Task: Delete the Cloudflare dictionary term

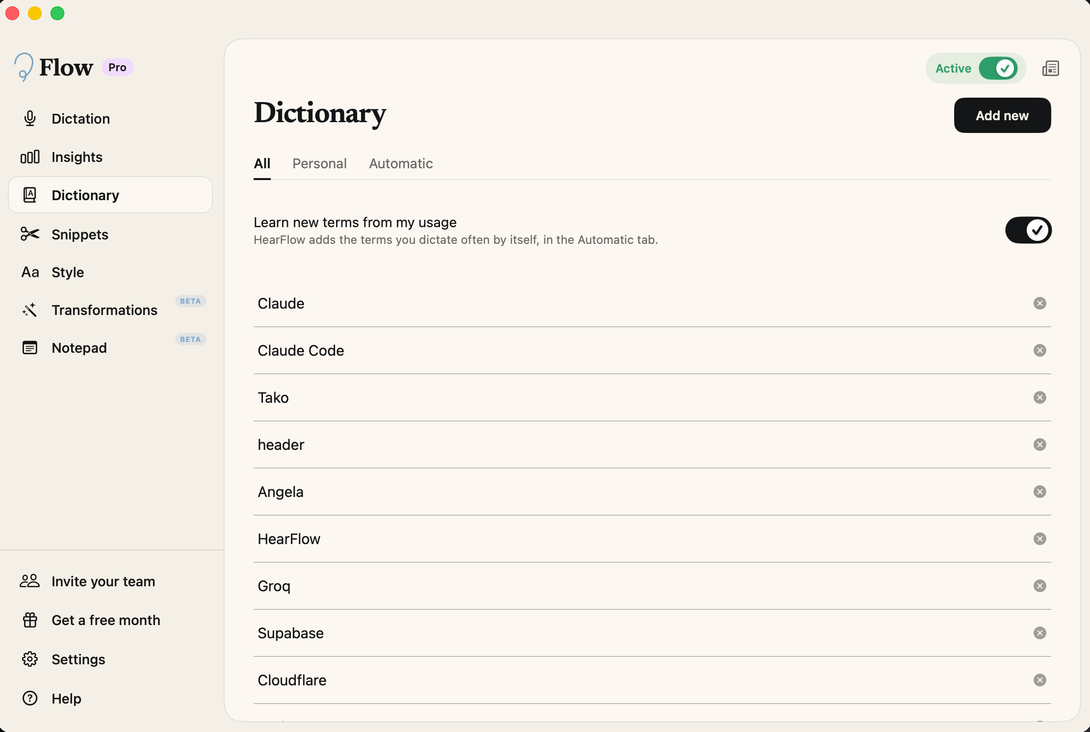Action: coord(1040,680)
